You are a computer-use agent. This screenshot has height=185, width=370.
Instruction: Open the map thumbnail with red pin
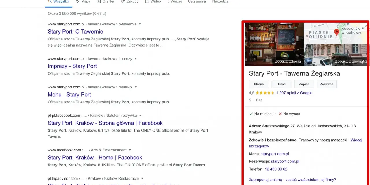336,33
